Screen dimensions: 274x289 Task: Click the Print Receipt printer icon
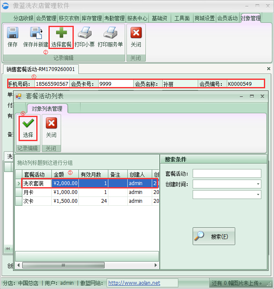(x=84, y=33)
